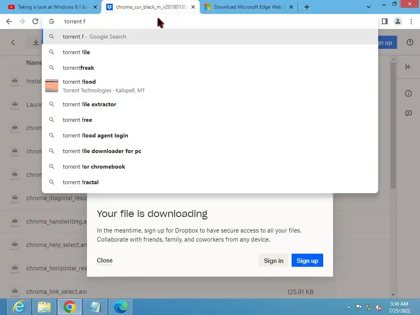420x315 pixels.
Task: Select the 'torrentfreak' suggestion
Action: click(x=210, y=68)
